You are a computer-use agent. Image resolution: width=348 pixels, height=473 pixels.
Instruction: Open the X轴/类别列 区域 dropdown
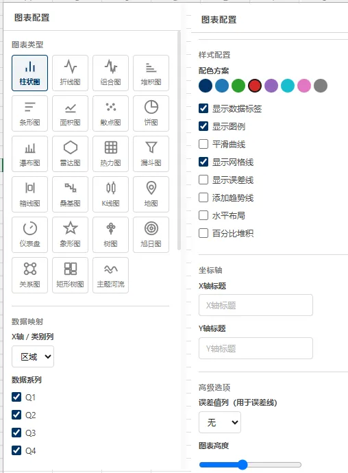point(33,356)
